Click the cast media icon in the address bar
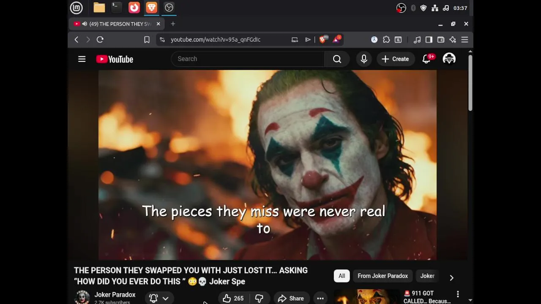This screenshot has width=541, height=304. 295,40
